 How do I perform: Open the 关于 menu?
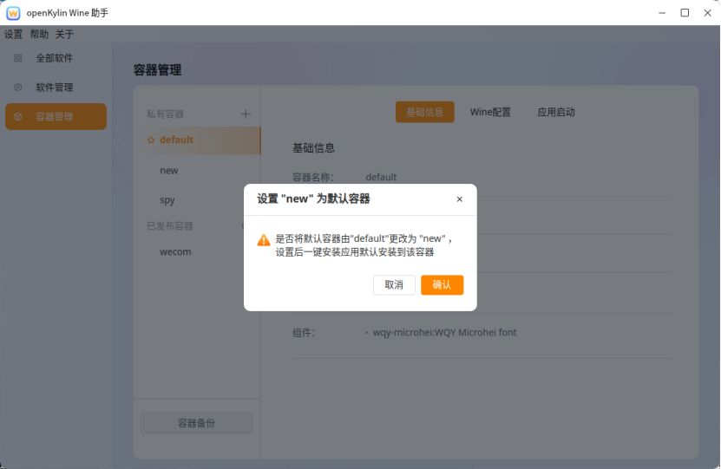[64, 35]
